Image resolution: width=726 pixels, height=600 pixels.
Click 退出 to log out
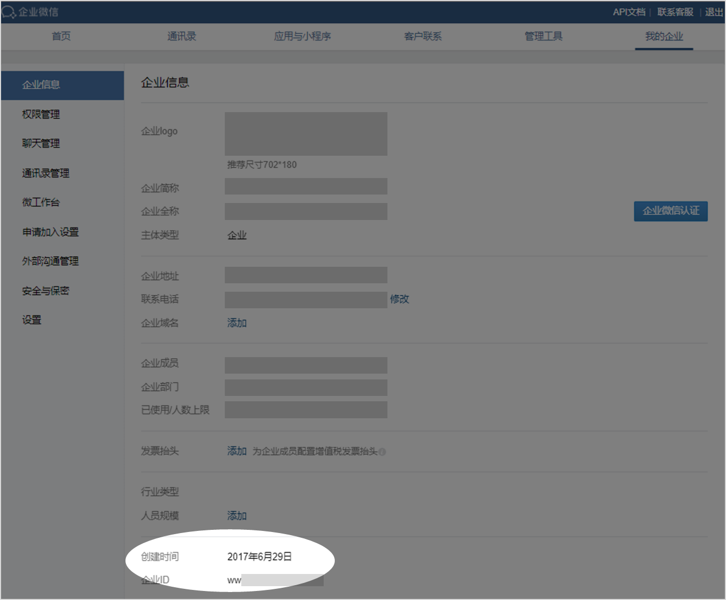714,12
